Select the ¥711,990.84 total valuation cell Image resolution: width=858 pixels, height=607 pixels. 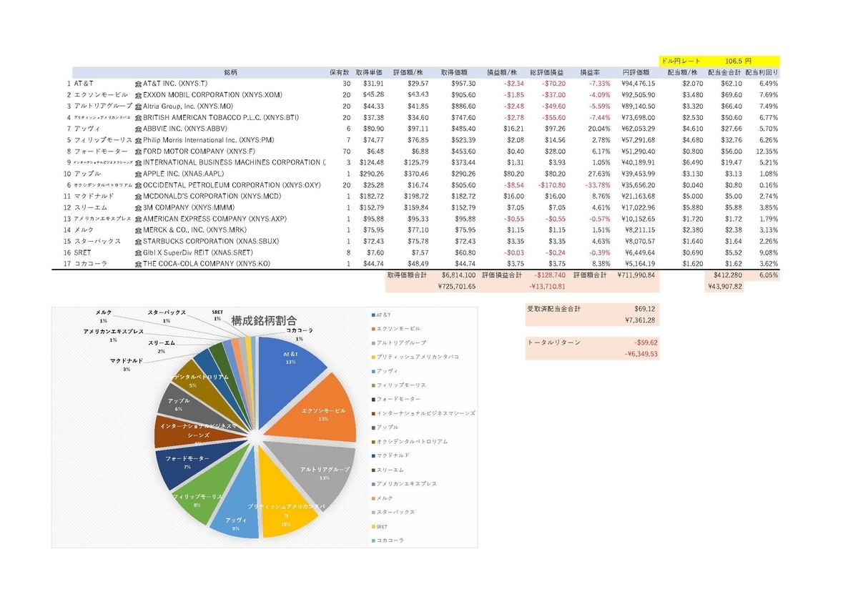[636, 275]
